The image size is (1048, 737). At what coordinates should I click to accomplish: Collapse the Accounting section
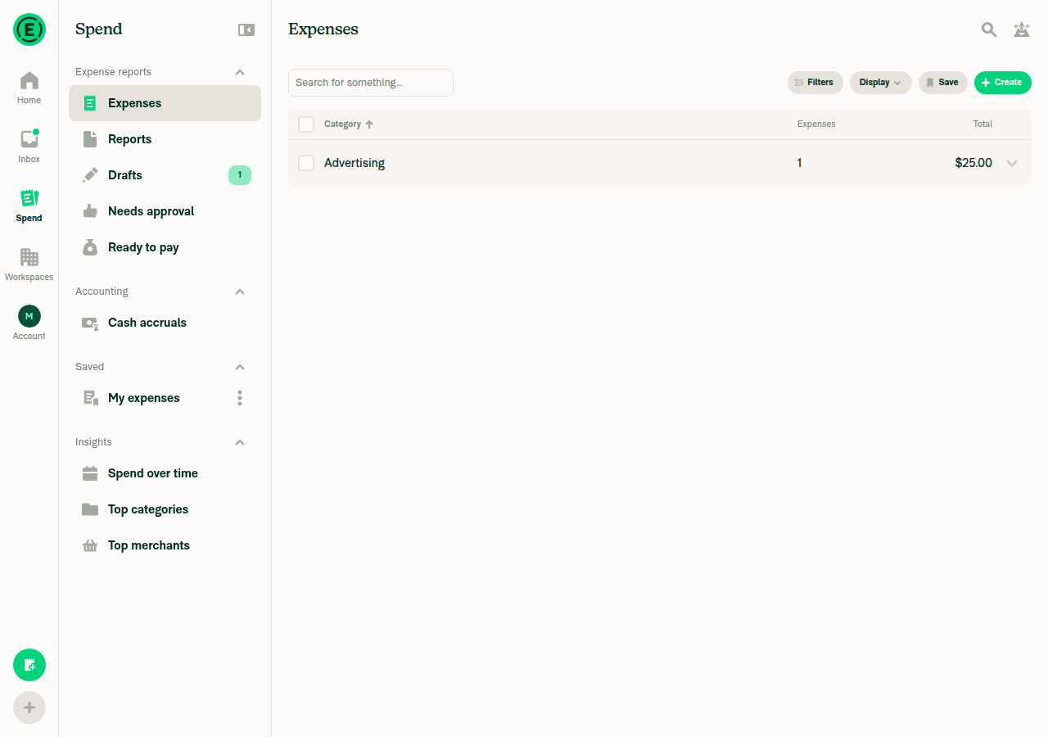tap(240, 292)
